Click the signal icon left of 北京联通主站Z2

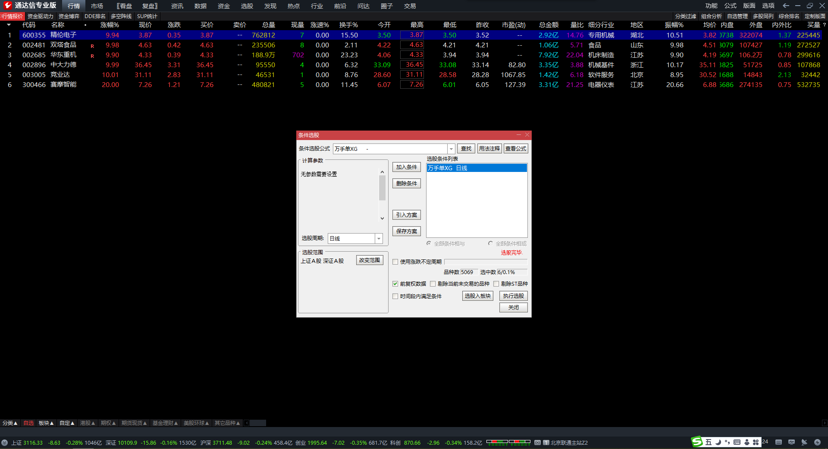pyautogui.click(x=537, y=443)
